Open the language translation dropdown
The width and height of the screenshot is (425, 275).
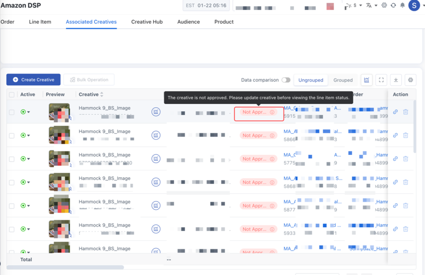pyautogui.click(x=371, y=5)
